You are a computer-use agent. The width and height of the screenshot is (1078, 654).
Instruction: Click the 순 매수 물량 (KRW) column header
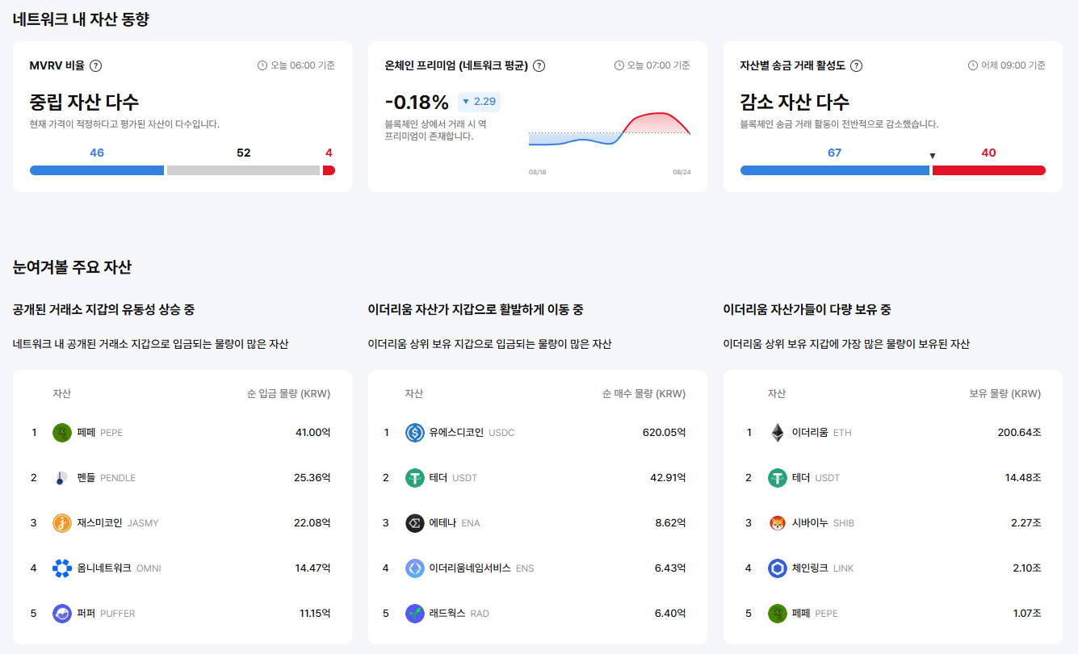click(x=644, y=394)
